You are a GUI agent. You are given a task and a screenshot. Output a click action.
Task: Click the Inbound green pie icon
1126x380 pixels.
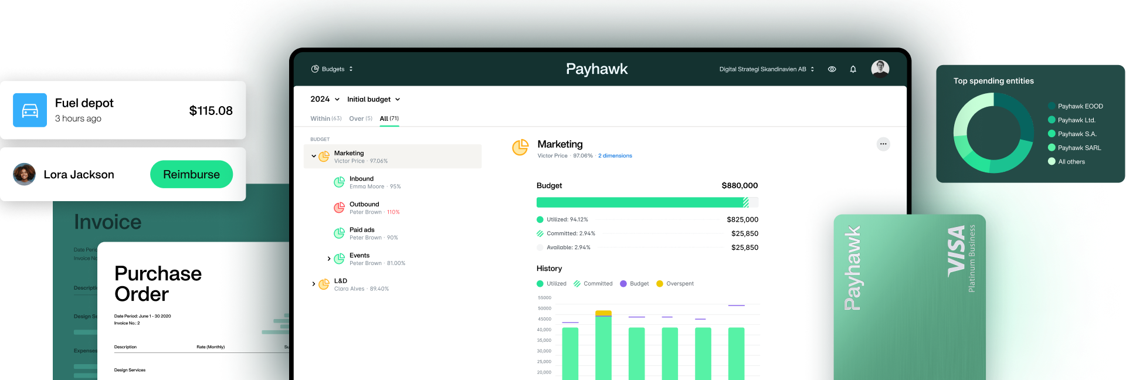click(339, 182)
